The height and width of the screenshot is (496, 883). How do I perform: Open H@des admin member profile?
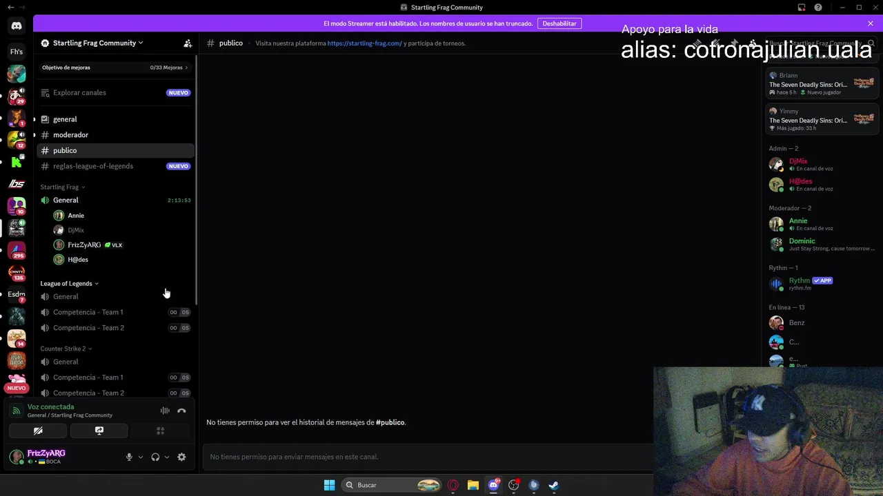pyautogui.click(x=821, y=185)
